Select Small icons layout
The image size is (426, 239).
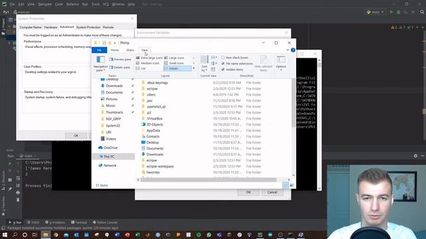pos(174,63)
